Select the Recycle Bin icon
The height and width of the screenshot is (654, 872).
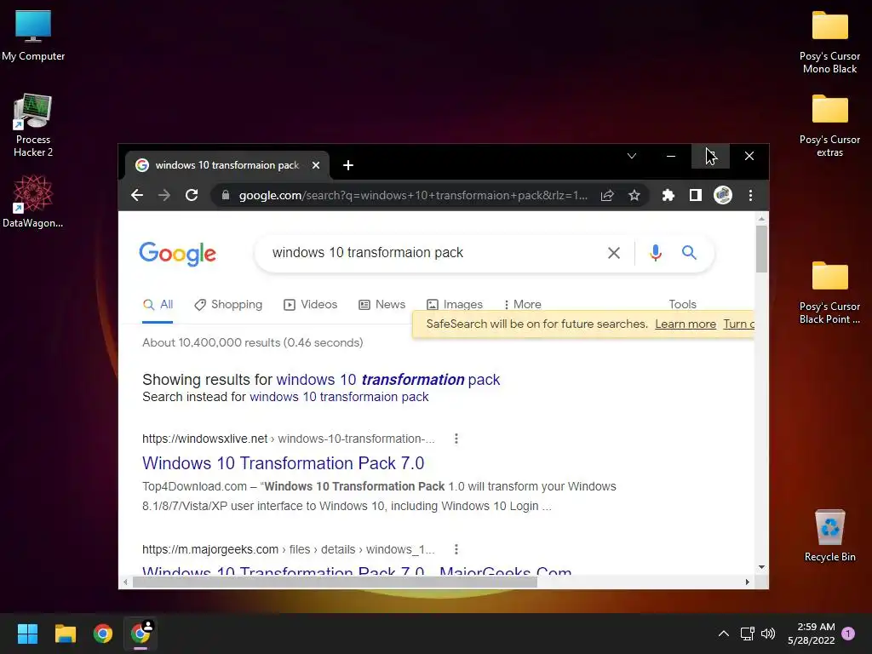coord(829,536)
